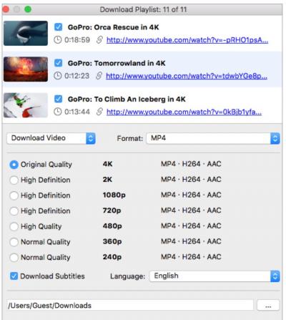
Task: Click the 240p resolution label
Action: point(112,257)
